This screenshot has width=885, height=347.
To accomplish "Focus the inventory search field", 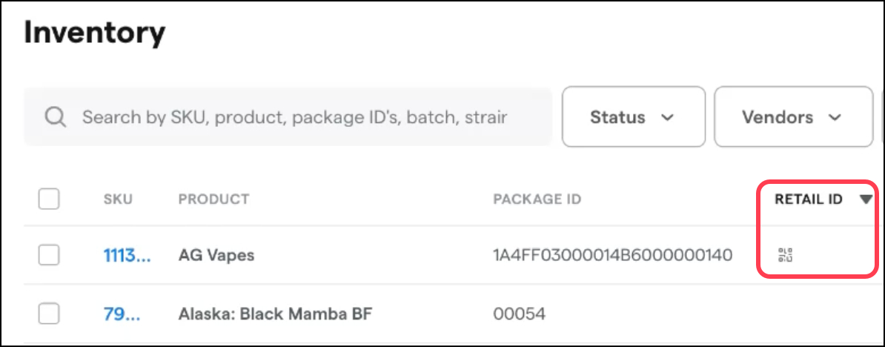I will (x=296, y=117).
